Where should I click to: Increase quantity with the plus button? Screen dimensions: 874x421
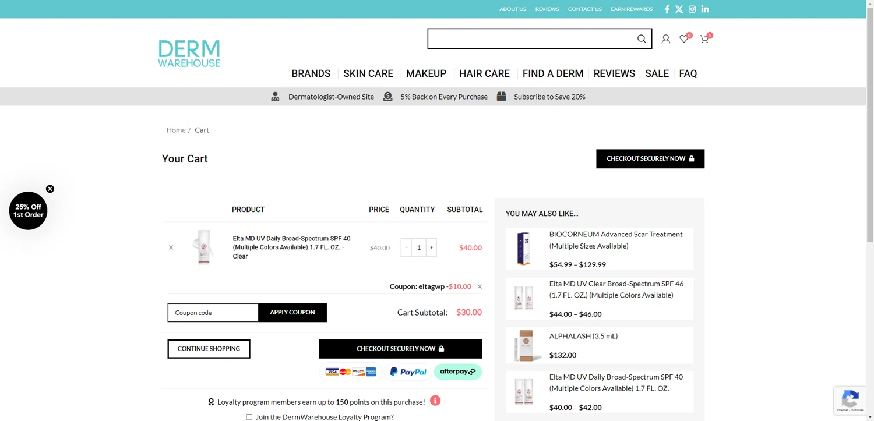click(x=431, y=247)
